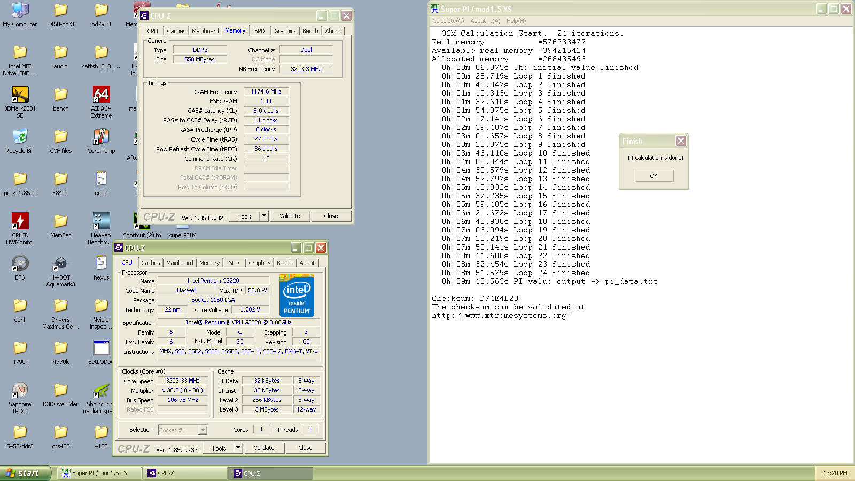This screenshot has width=855, height=481.
Task: Switch to Caches tab in upper CPU-Z window
Action: click(x=176, y=31)
